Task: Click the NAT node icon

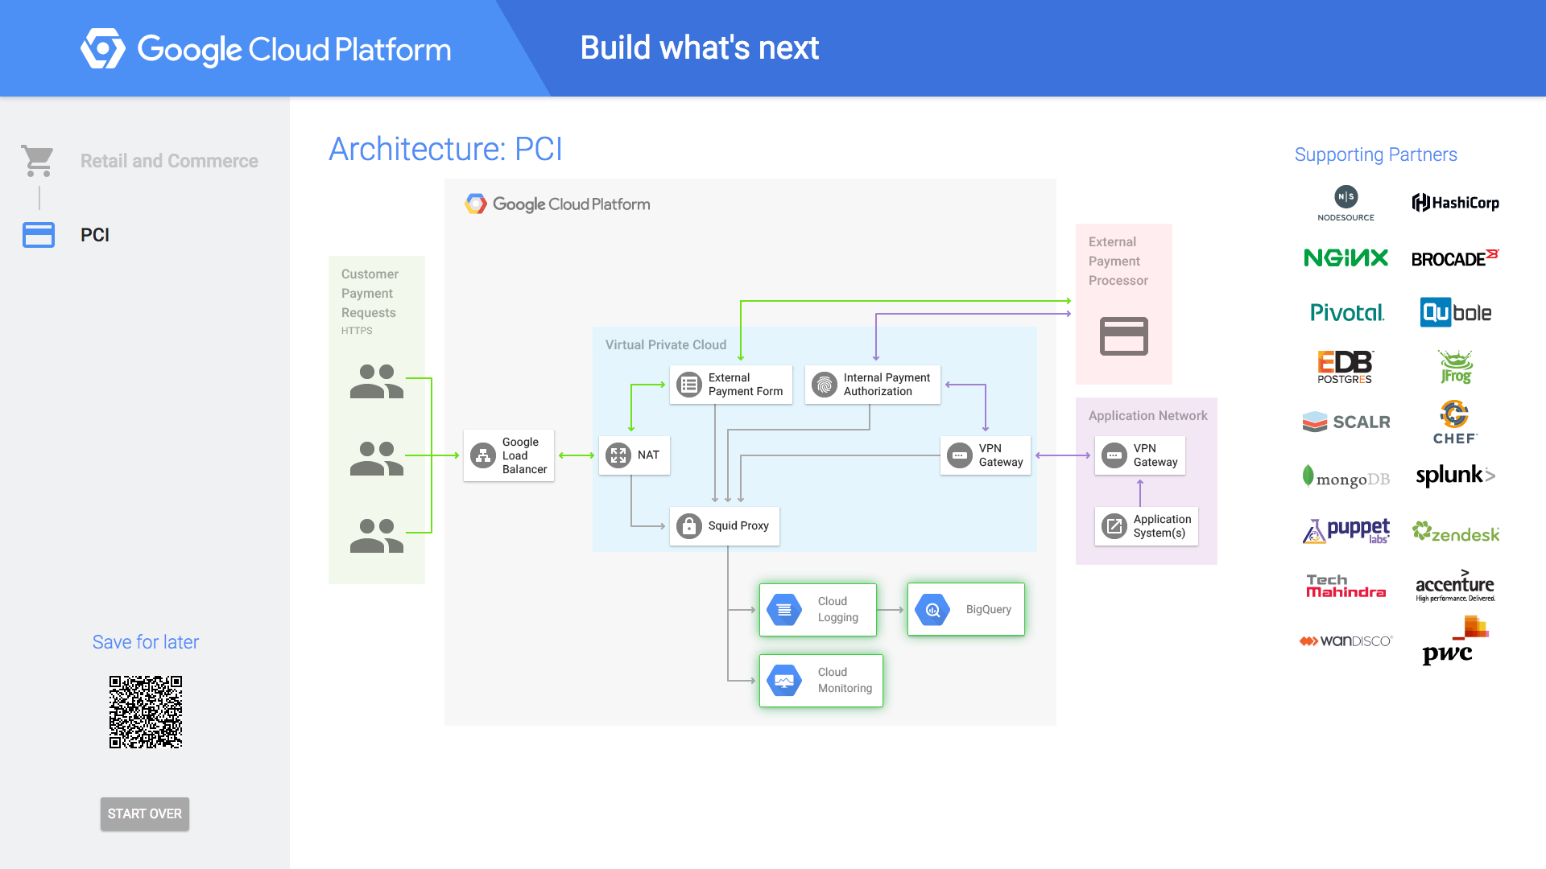Action: point(618,455)
